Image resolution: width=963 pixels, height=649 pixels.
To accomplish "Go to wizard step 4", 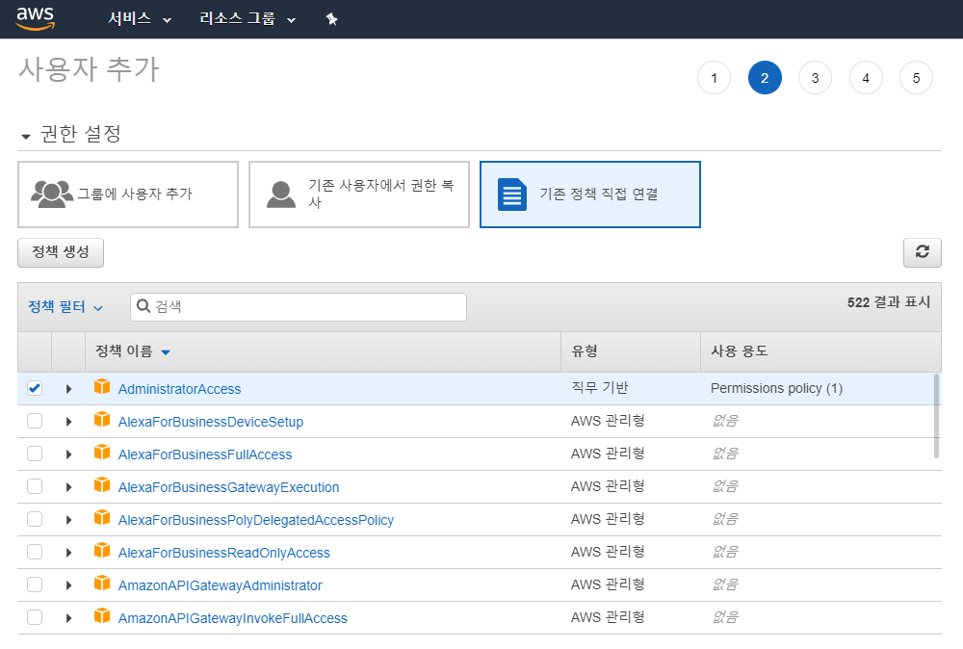I will tap(866, 78).
